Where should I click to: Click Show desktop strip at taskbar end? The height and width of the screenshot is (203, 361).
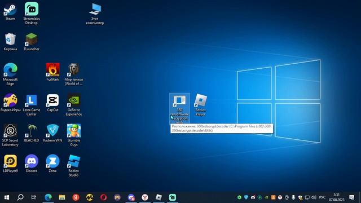pyautogui.click(x=360, y=197)
